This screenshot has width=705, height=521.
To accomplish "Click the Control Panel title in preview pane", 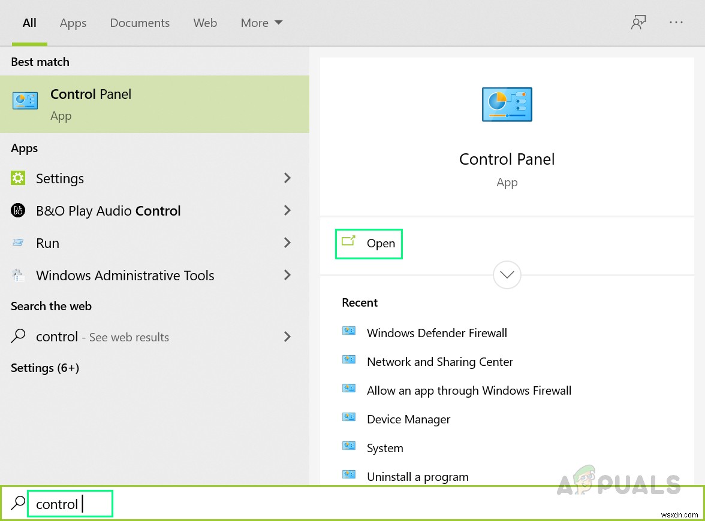I will click(507, 159).
